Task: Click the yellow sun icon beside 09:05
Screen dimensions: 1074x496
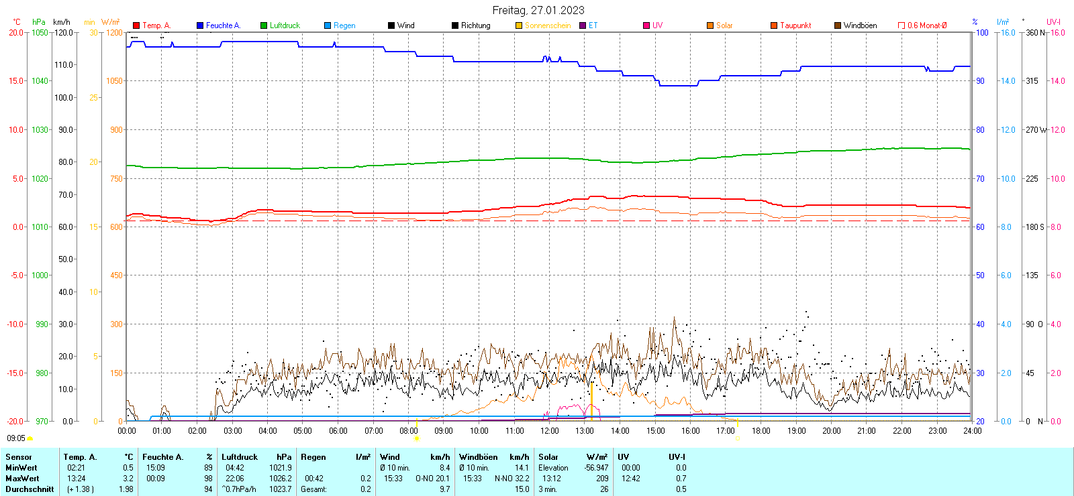Action: (30, 438)
